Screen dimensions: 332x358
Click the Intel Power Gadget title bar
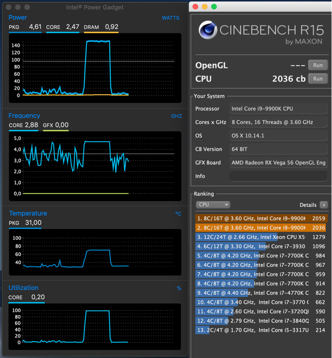pos(95,7)
